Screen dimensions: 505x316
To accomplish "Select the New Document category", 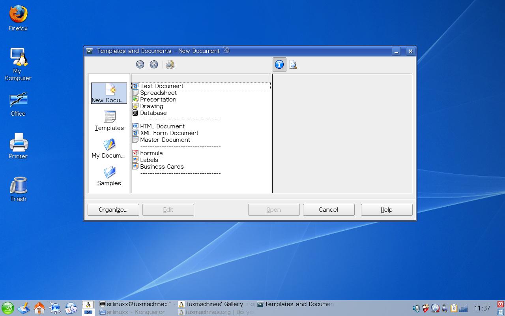I will [x=109, y=93].
